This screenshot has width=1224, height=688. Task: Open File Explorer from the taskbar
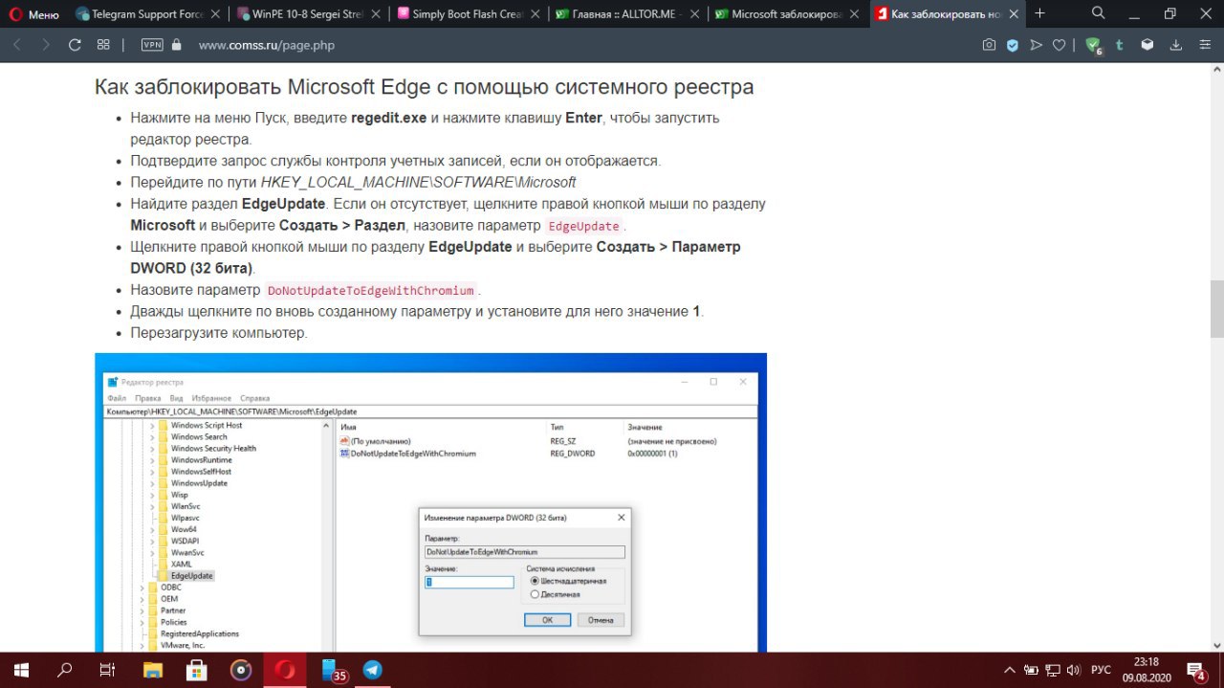[153, 670]
